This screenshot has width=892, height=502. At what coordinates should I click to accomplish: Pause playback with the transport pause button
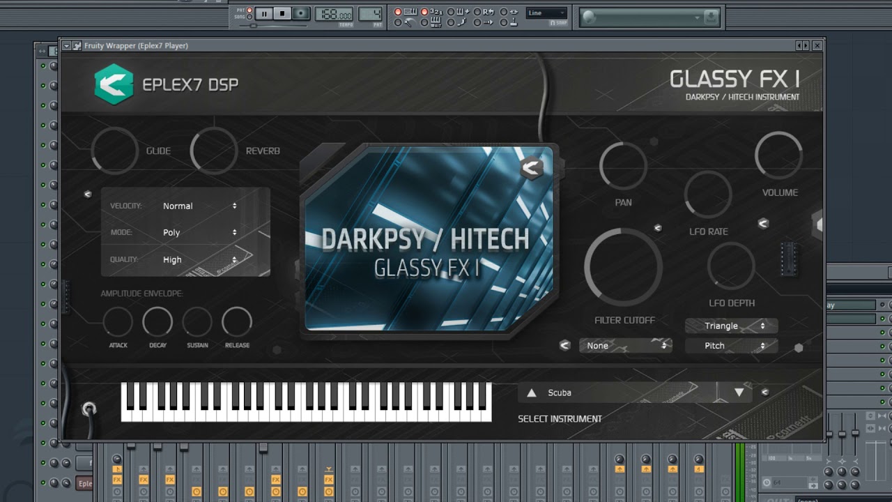click(264, 13)
